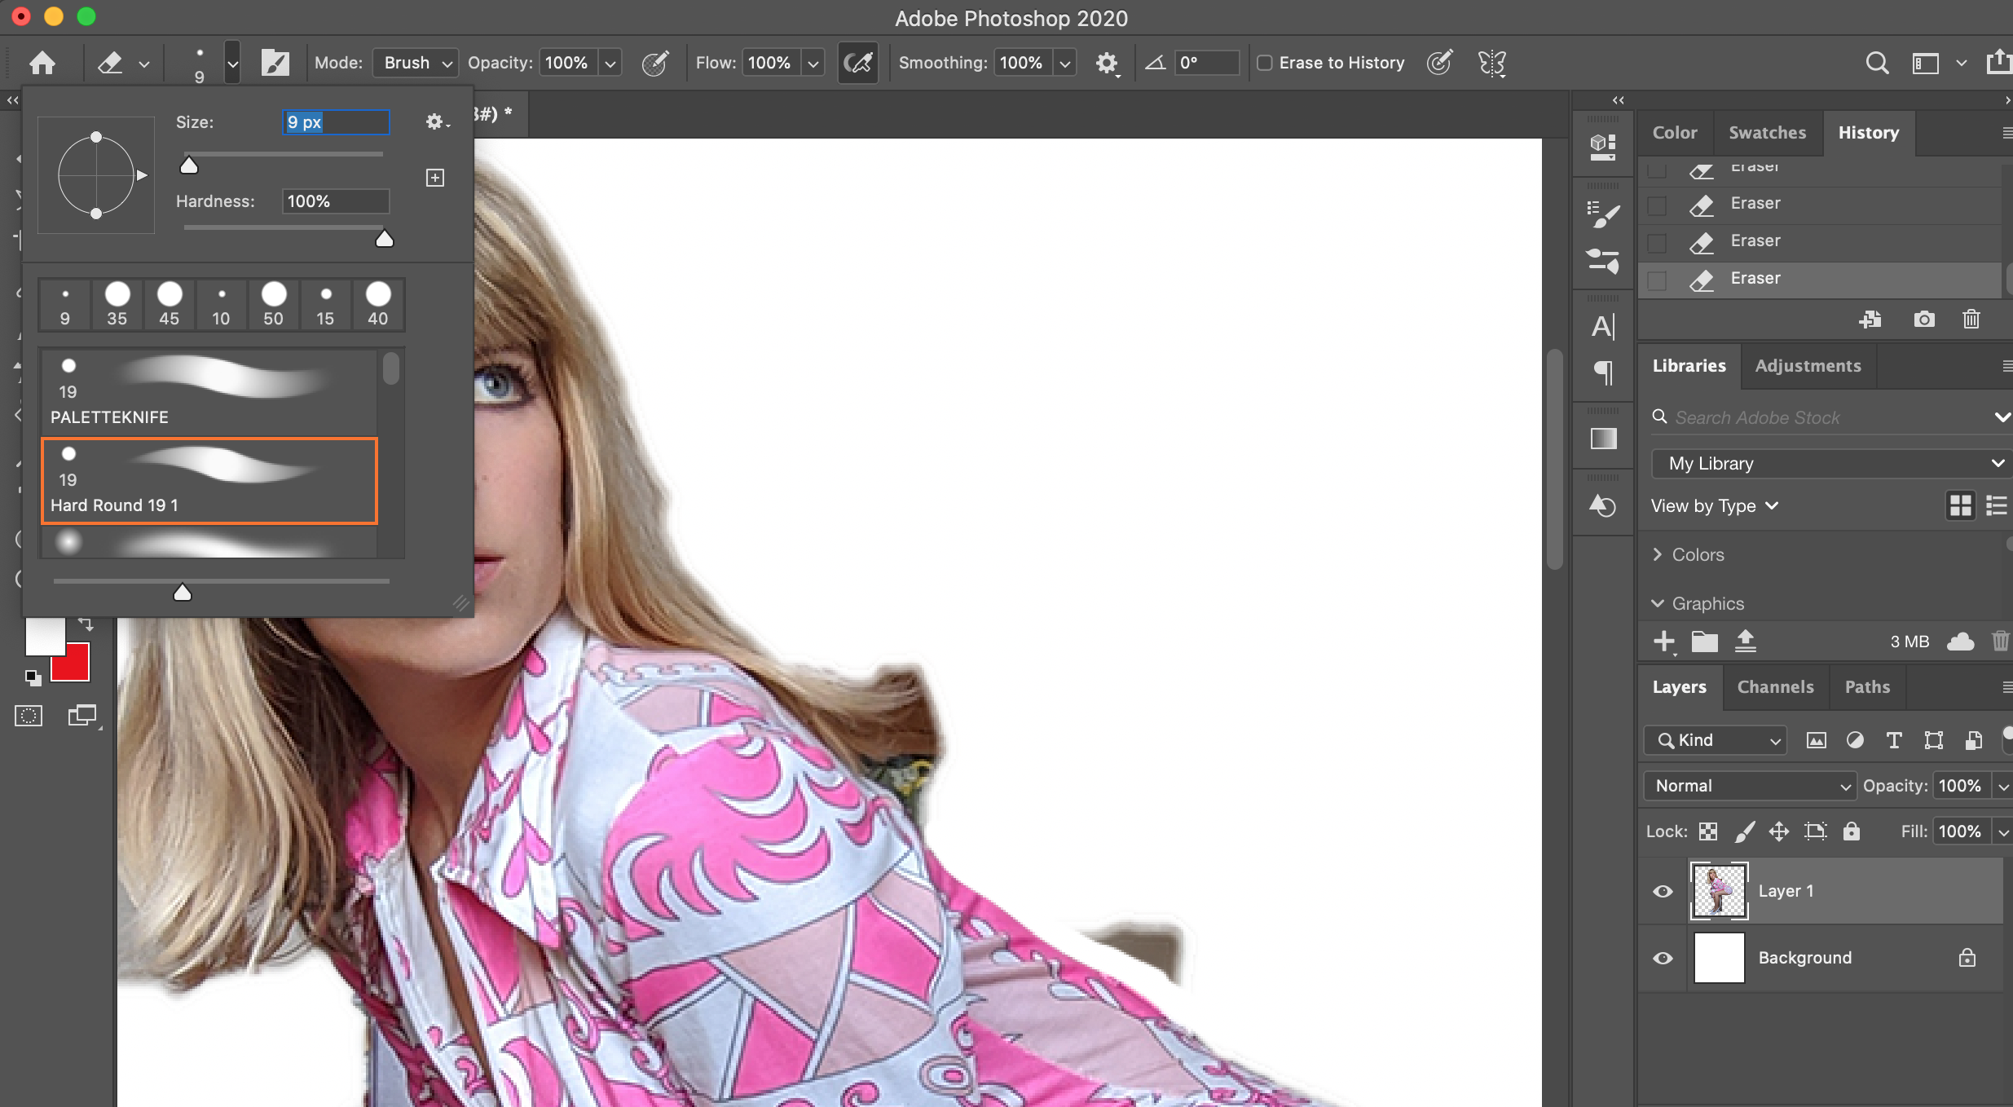Open the search magnifier icon
The image size is (2013, 1107).
tap(1877, 63)
